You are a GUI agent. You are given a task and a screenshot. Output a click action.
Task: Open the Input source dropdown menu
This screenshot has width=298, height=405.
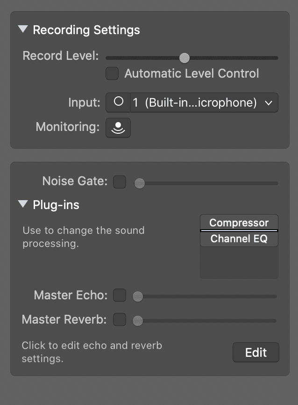click(x=204, y=102)
